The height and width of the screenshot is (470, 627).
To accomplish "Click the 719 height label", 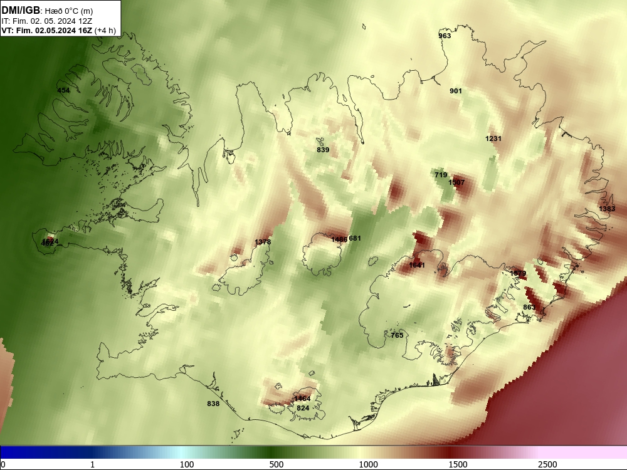I will point(441,175).
